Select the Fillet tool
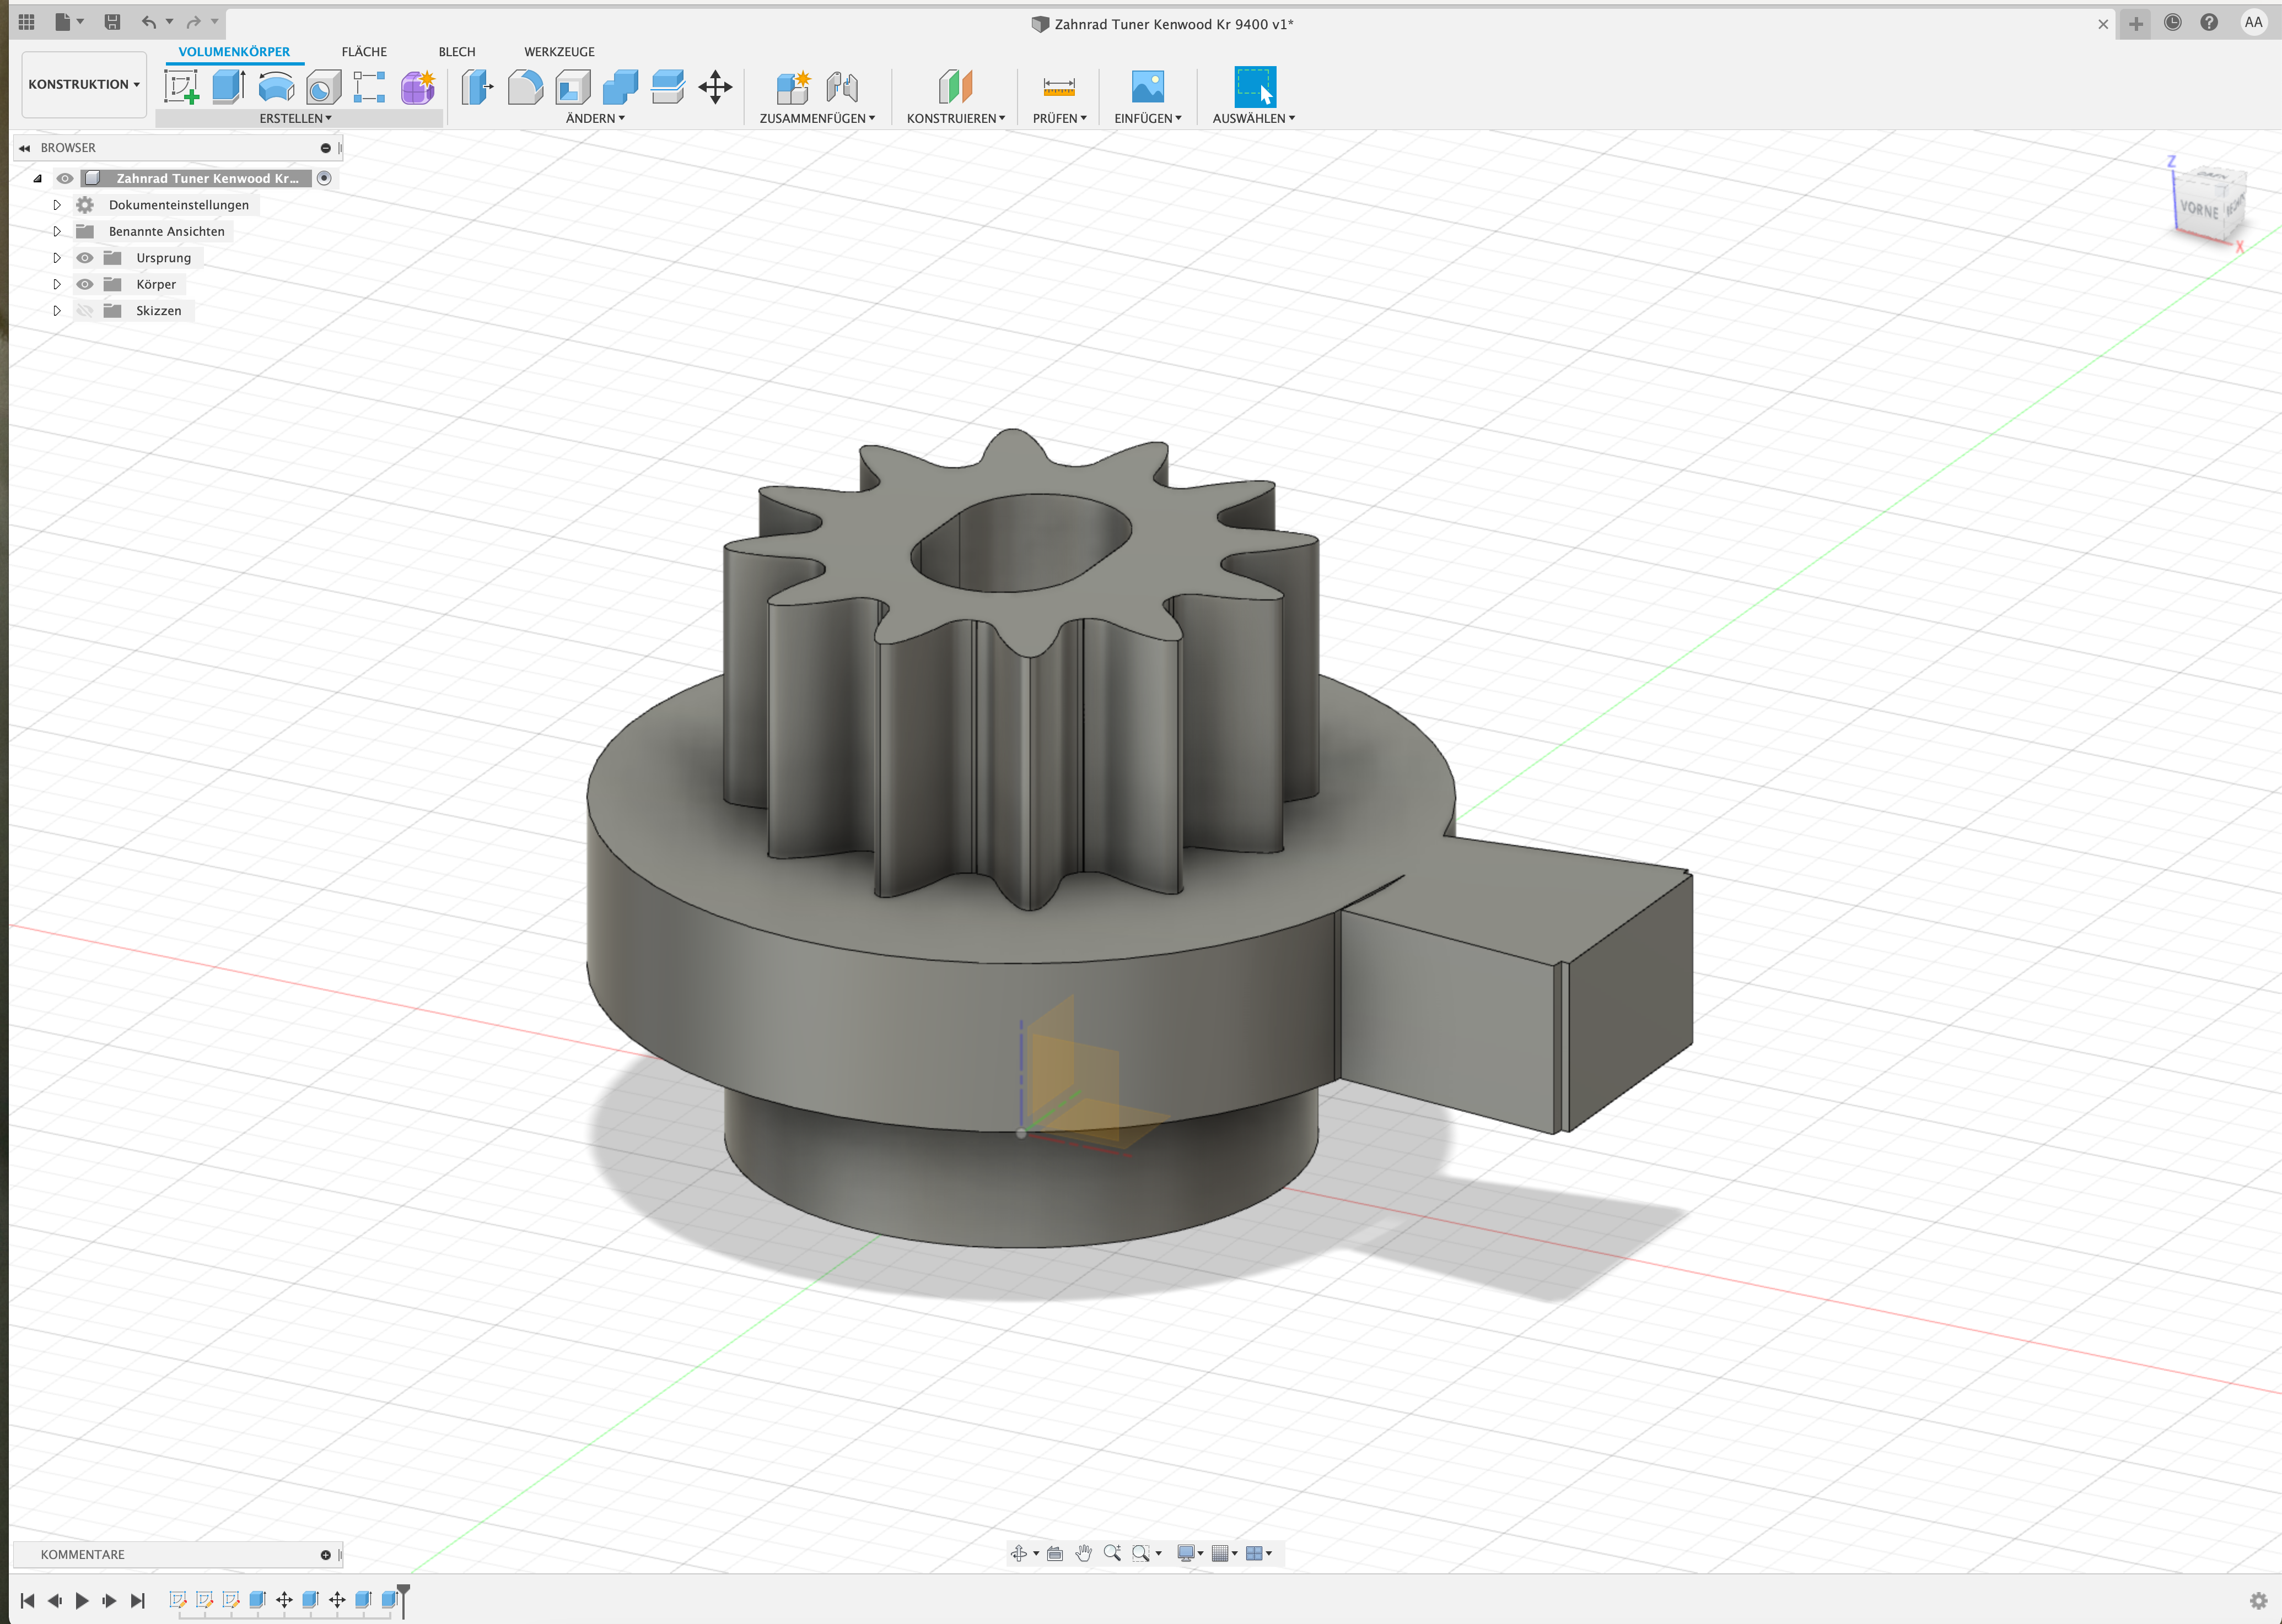Image resolution: width=2282 pixels, height=1624 pixels. tap(525, 86)
